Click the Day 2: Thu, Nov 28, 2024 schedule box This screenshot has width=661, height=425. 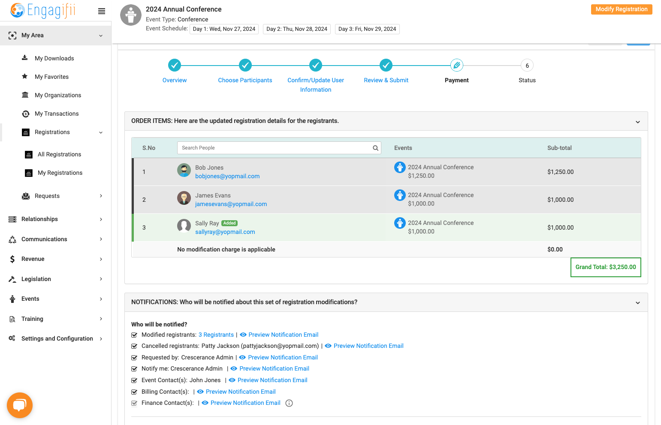click(297, 29)
